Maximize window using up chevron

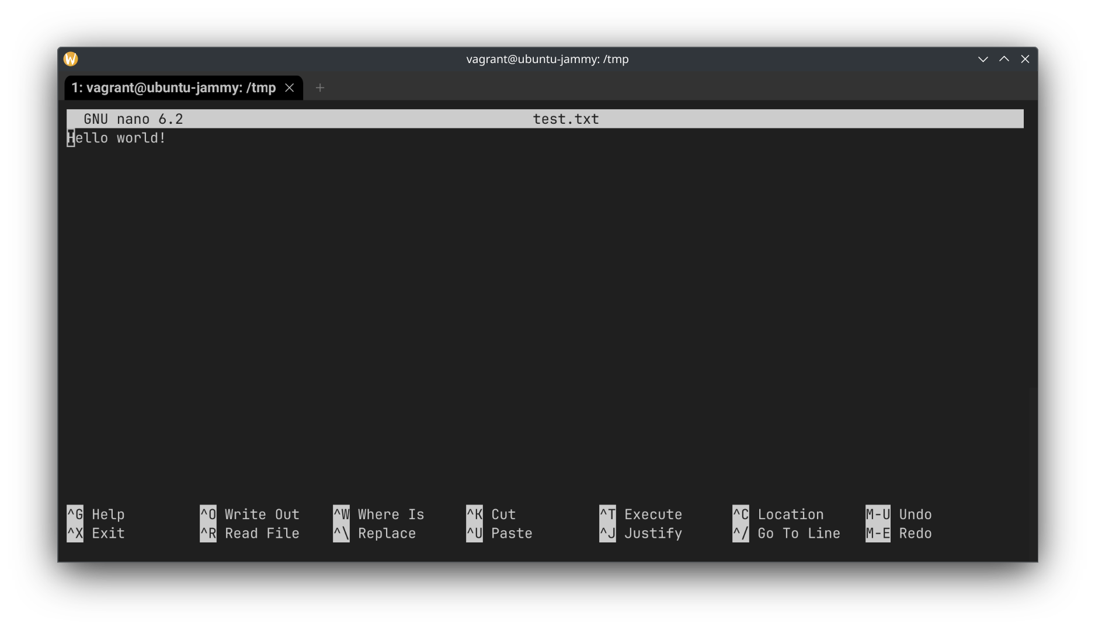click(1004, 59)
